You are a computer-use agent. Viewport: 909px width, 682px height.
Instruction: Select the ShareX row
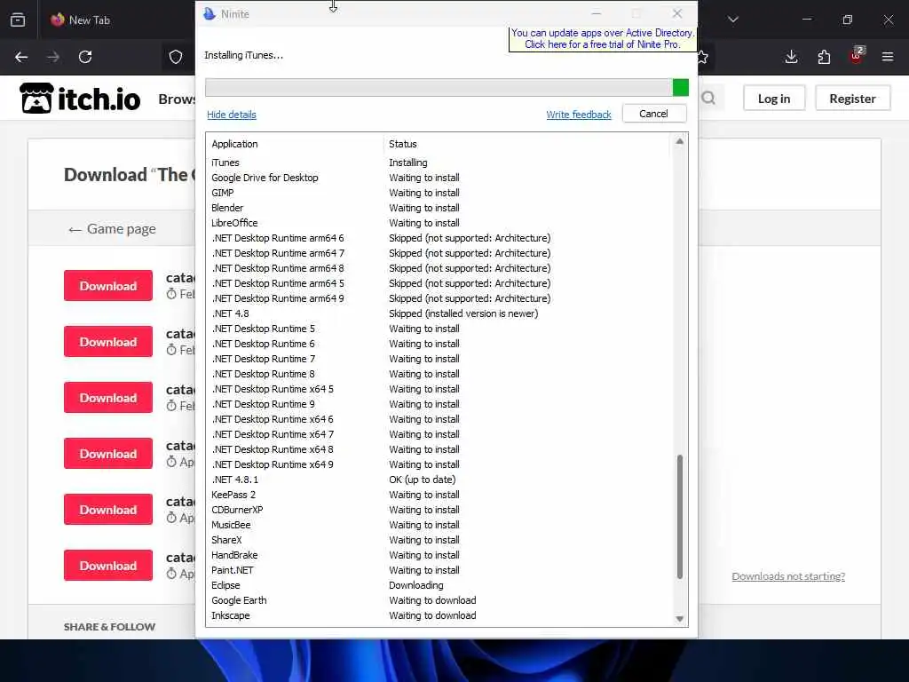(x=439, y=539)
